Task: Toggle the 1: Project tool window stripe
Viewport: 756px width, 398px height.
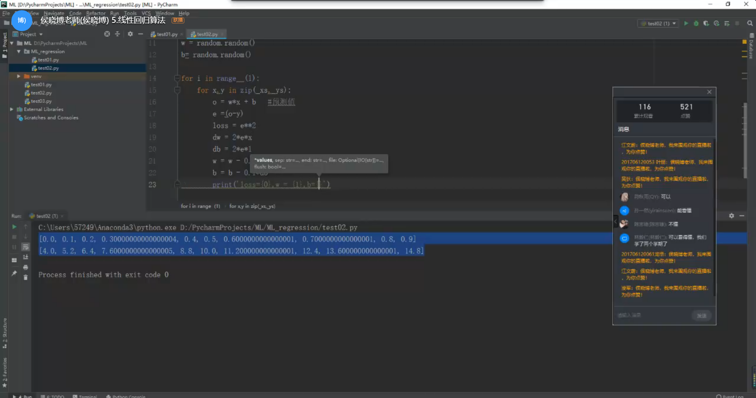Action: pyautogui.click(x=5, y=45)
